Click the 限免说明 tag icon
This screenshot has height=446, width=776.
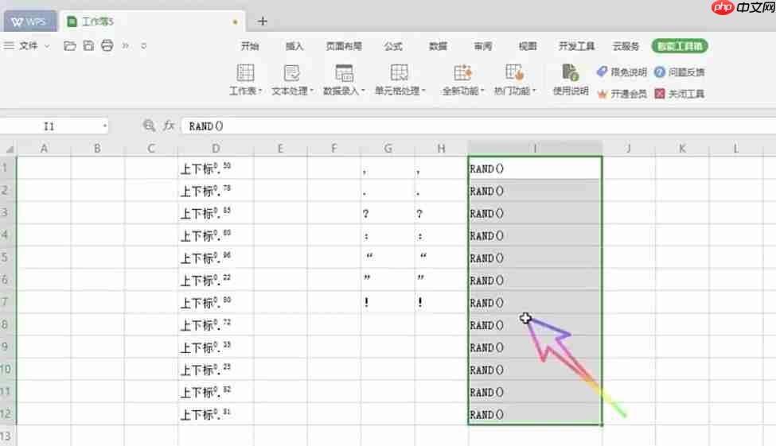pos(602,72)
